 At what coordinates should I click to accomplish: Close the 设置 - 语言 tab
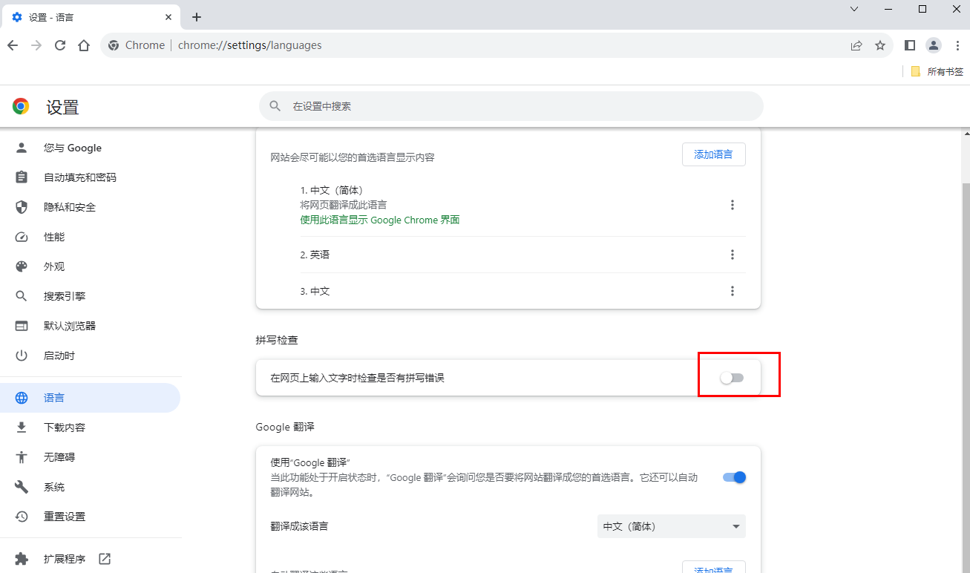tap(169, 17)
